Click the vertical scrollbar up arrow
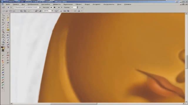This screenshot has height=105, width=188. pos(186,14)
